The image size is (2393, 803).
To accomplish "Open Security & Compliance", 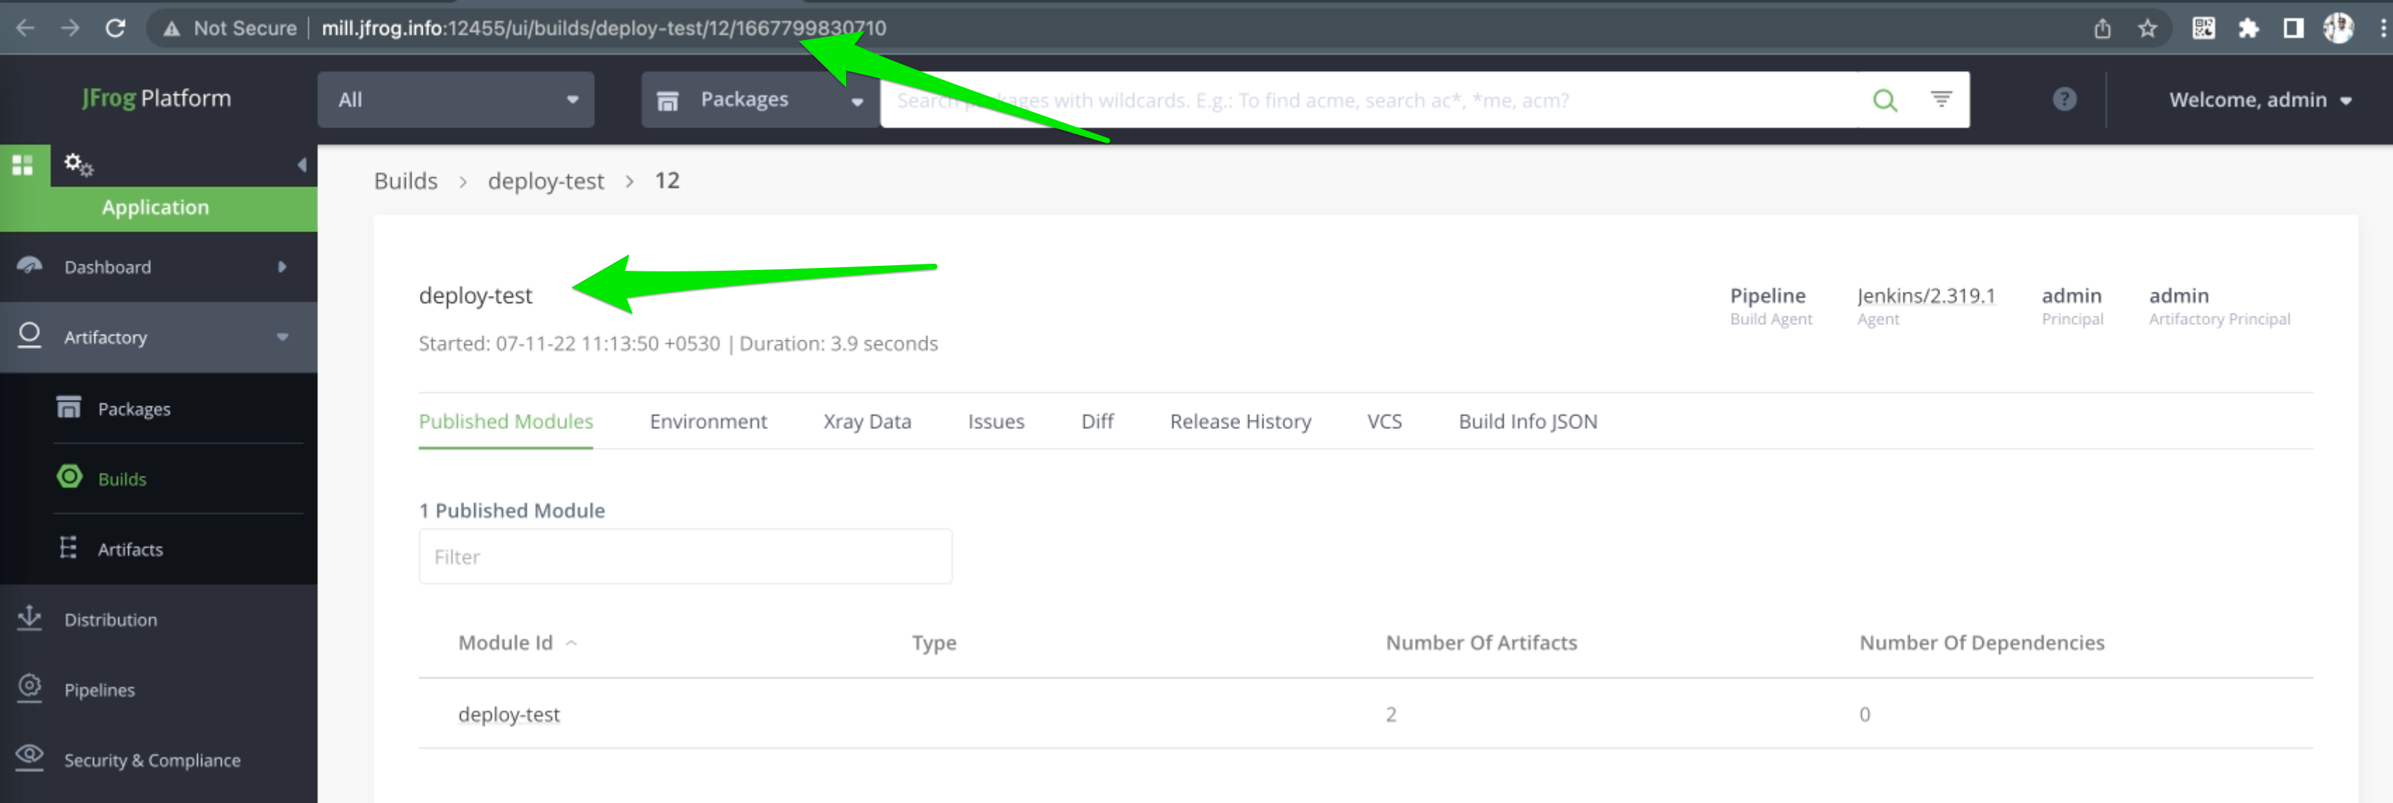I will click(x=151, y=759).
